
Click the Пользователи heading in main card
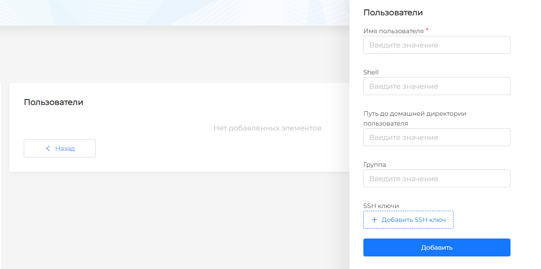point(53,102)
